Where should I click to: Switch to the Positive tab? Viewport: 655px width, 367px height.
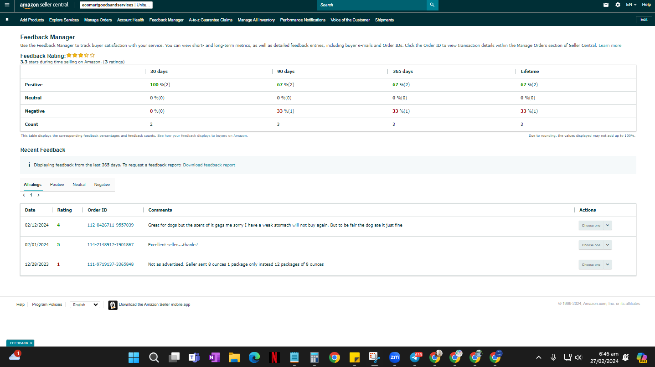57,185
